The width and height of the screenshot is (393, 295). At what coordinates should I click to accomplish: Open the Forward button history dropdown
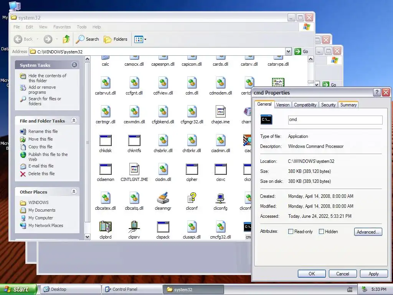[x=57, y=39]
